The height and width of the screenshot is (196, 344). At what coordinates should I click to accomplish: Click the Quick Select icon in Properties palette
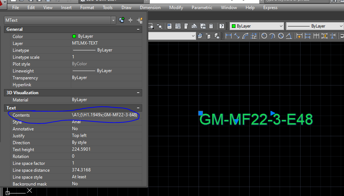point(140,20)
